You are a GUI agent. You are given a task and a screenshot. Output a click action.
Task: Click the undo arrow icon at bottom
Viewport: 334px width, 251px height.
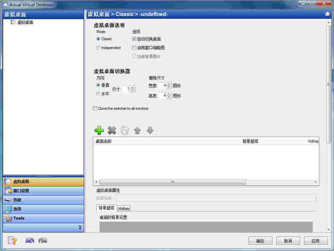tap(30, 240)
